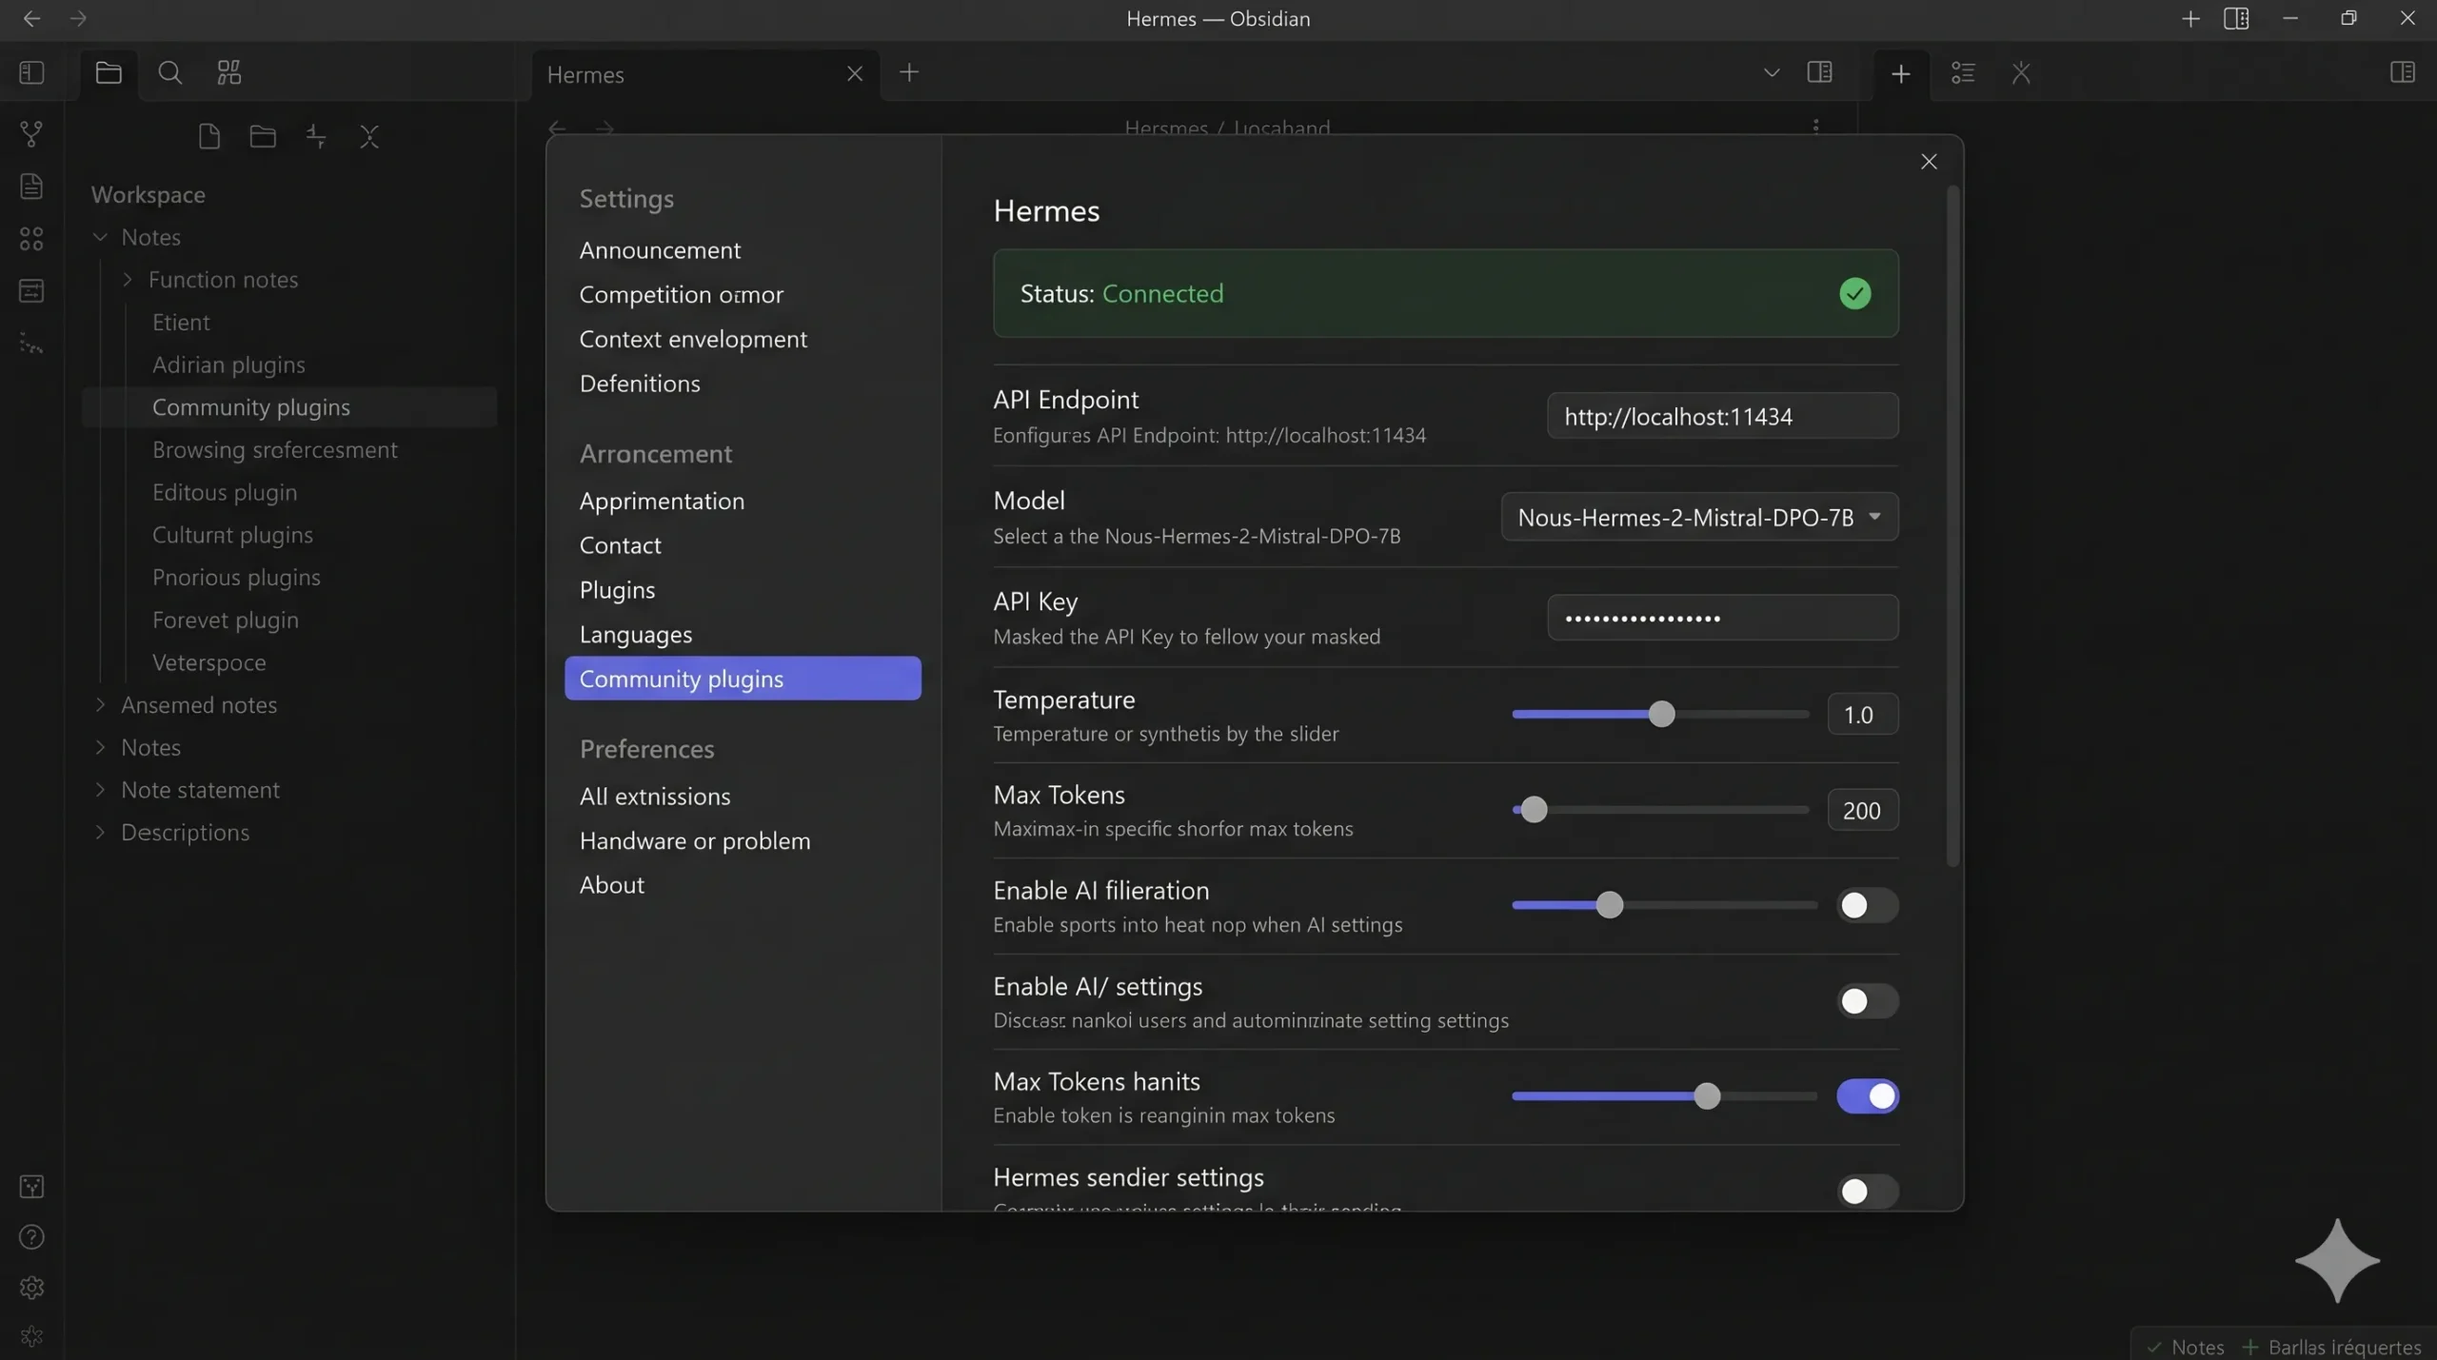The image size is (2437, 1360).
Task: Disable Max Tokens hanits toggle
Action: (1869, 1096)
